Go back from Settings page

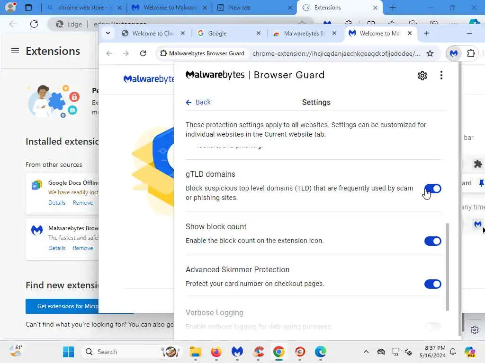tap(198, 102)
